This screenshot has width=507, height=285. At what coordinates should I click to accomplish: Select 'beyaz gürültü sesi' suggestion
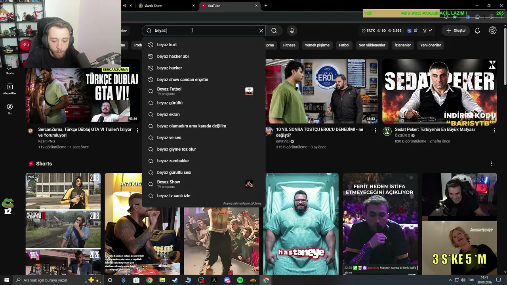pos(204,173)
